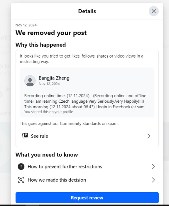This screenshot has height=206, width=169.
Task: Expand chevron beside prevent further restrictions
Action: pos(153,167)
